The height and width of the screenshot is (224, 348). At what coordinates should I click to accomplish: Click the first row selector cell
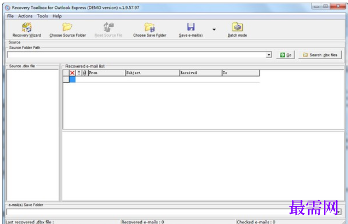[x=66, y=80]
